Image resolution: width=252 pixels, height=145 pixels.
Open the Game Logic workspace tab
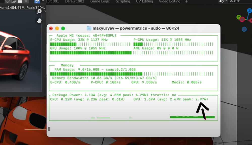tap(100, 2)
